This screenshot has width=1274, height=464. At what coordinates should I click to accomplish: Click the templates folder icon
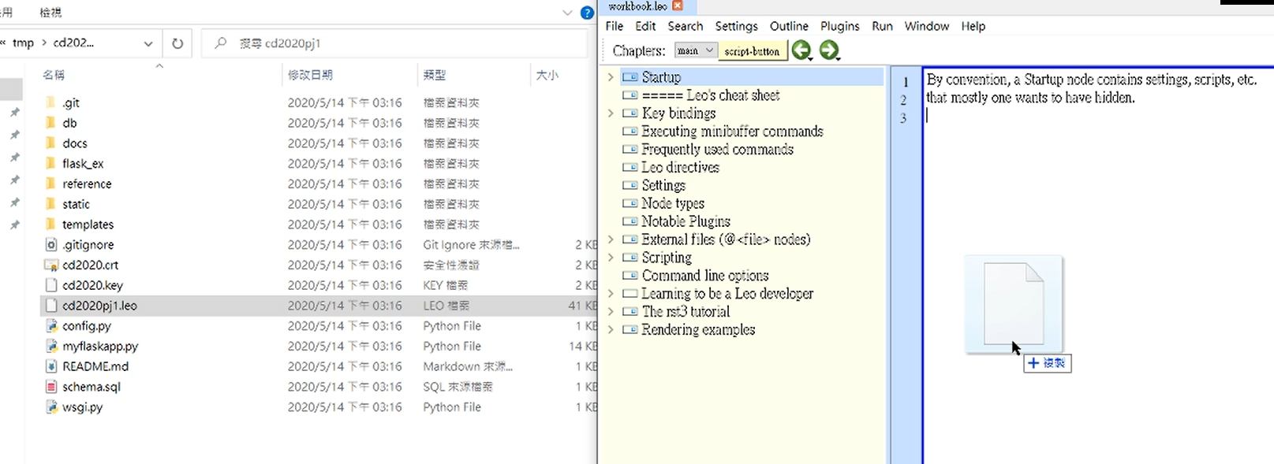(51, 224)
